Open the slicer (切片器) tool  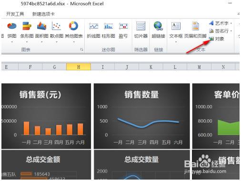141,30
